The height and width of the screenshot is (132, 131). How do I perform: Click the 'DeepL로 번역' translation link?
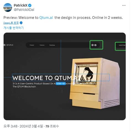pyautogui.click(x=11, y=23)
